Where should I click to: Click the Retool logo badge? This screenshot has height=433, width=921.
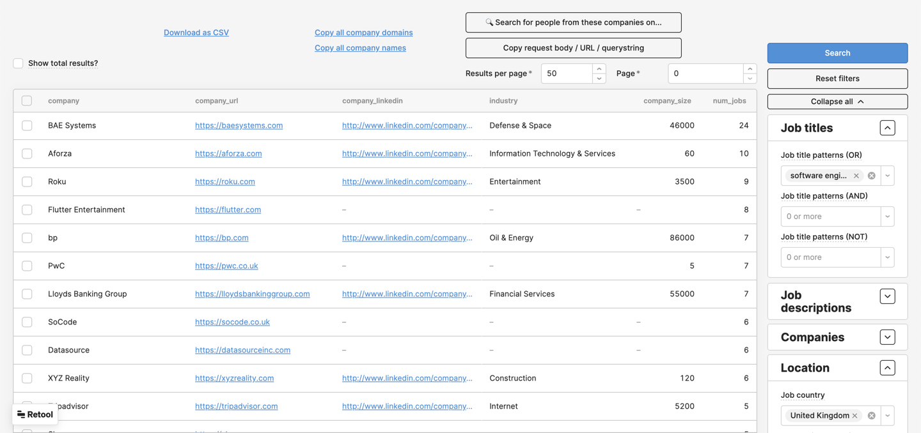tap(35, 414)
